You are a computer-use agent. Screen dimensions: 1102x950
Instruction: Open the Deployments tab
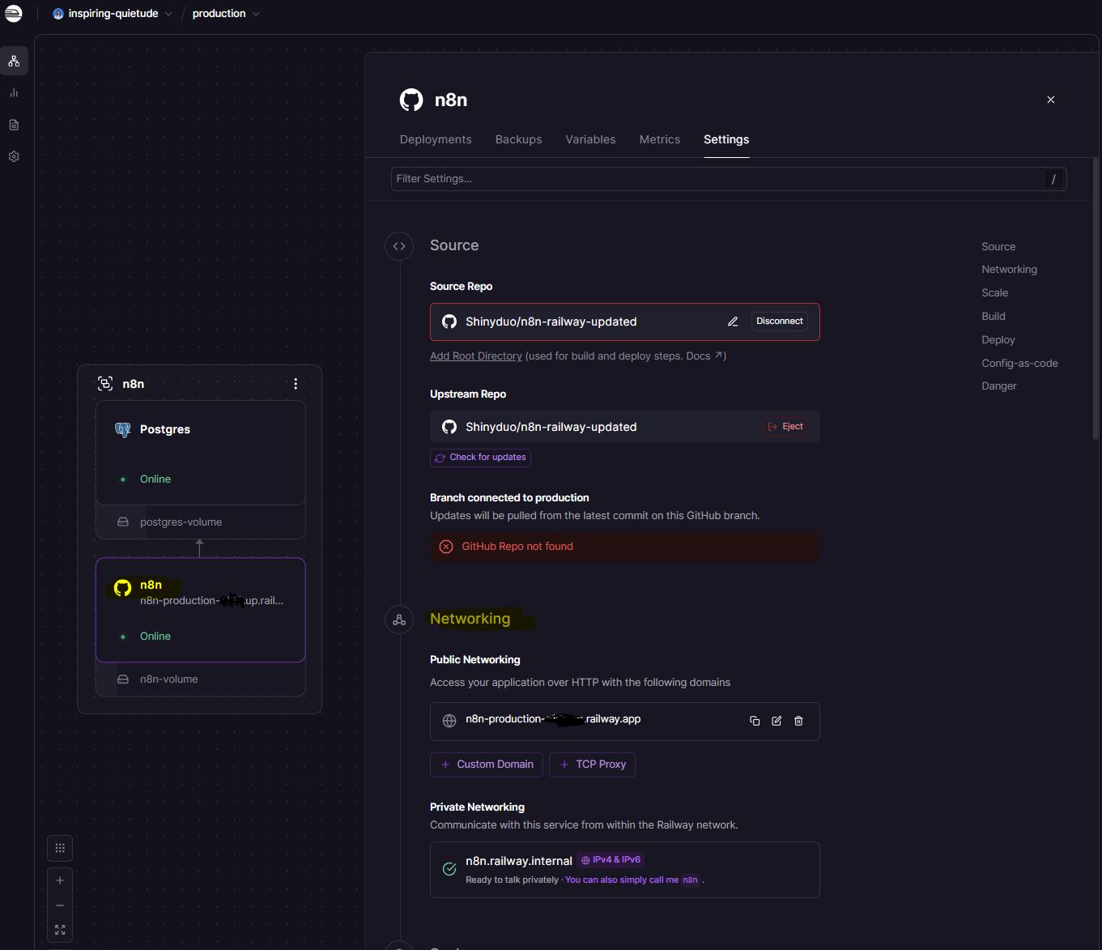coord(436,139)
